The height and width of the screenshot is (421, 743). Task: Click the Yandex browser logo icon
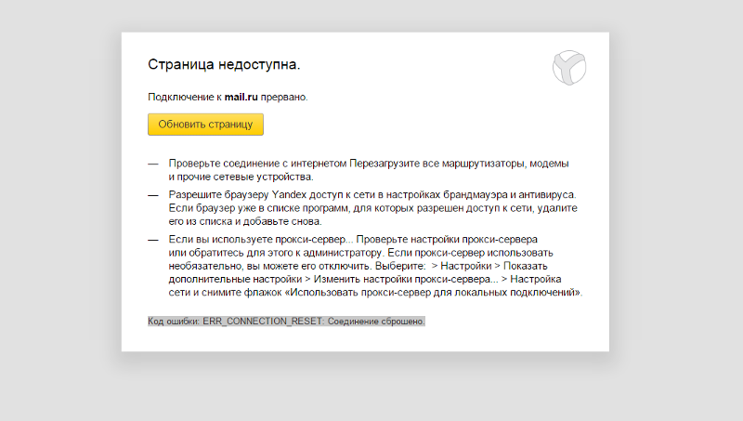coord(569,68)
